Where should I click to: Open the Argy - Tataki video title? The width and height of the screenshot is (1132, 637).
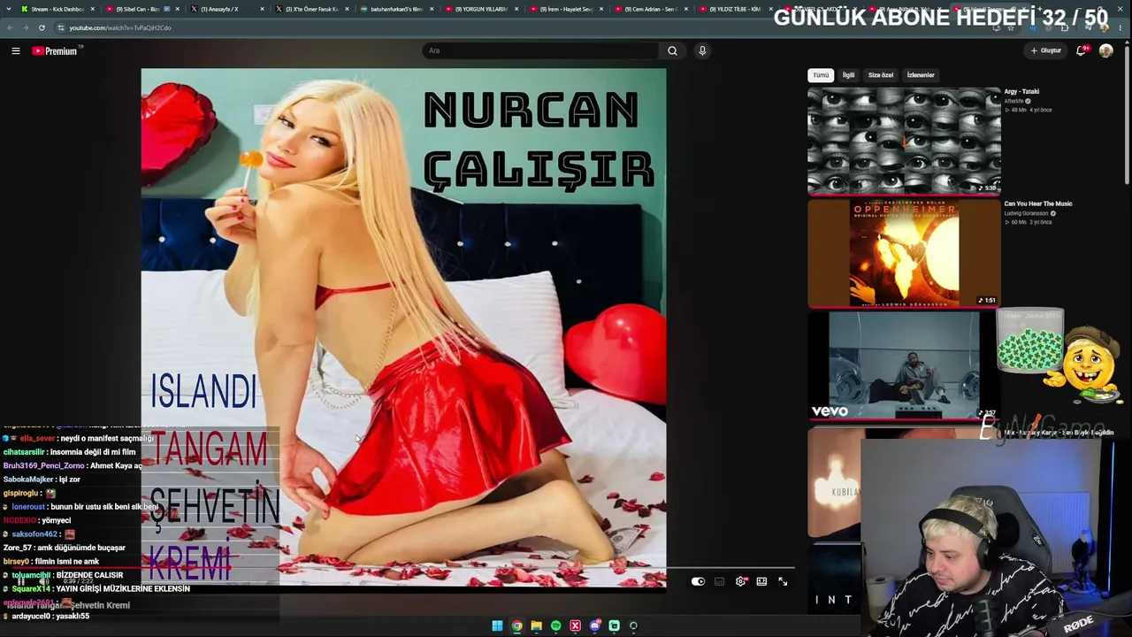click(x=1021, y=91)
